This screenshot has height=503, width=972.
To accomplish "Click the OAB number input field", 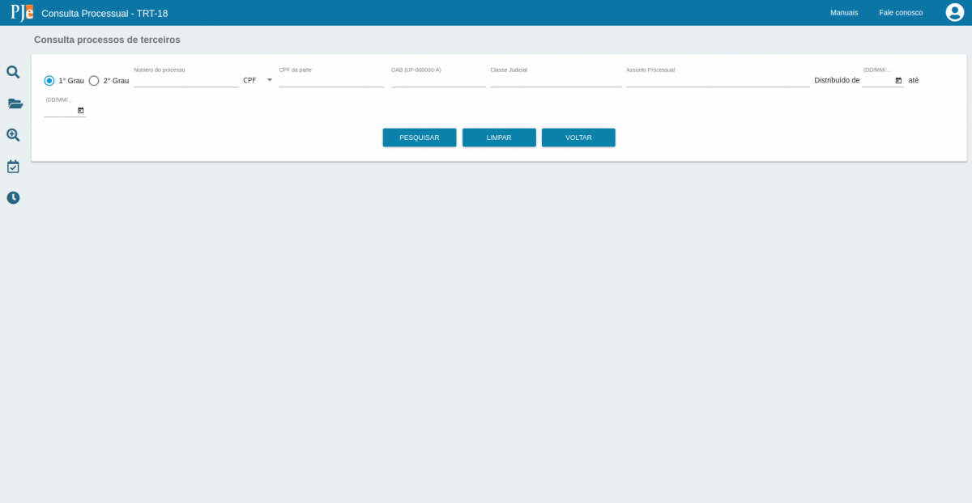I will [438, 80].
